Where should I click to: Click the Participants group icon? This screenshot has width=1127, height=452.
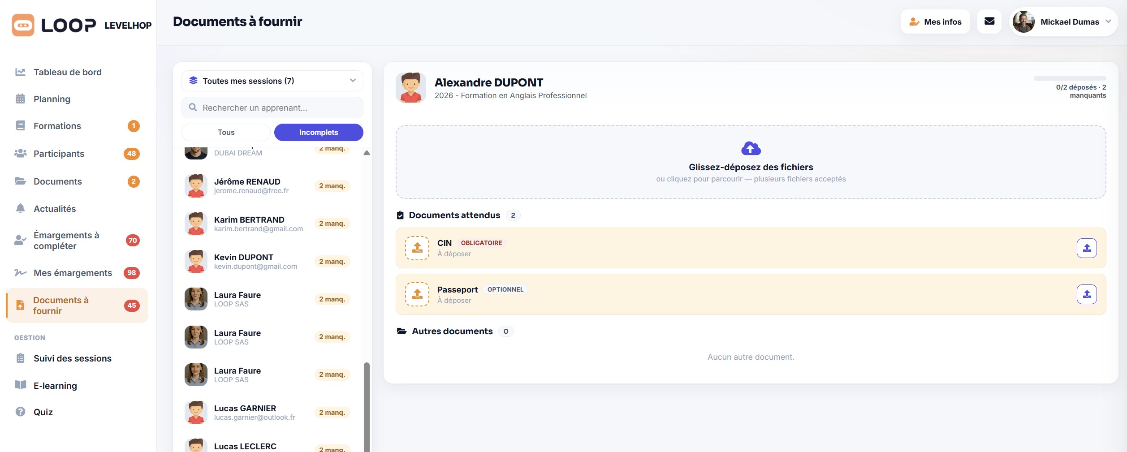[x=20, y=154]
